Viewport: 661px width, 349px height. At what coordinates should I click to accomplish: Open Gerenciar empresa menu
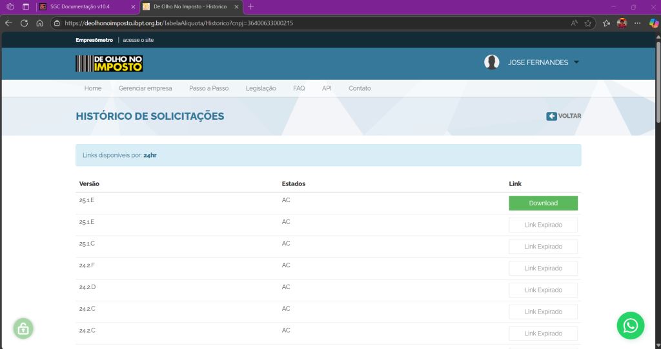pos(145,88)
